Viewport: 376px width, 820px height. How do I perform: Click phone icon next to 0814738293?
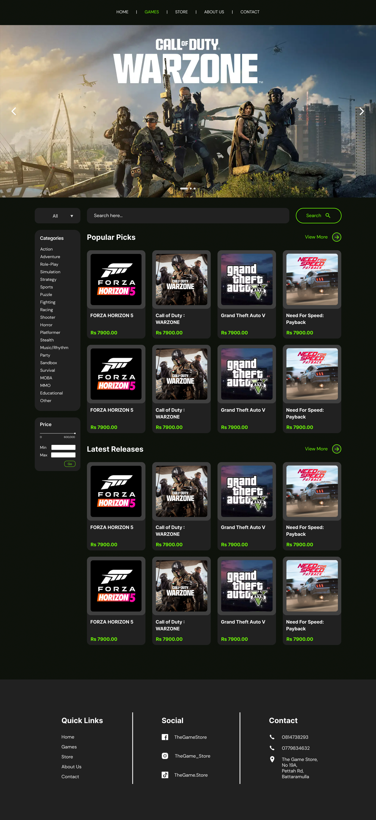pos(272,737)
